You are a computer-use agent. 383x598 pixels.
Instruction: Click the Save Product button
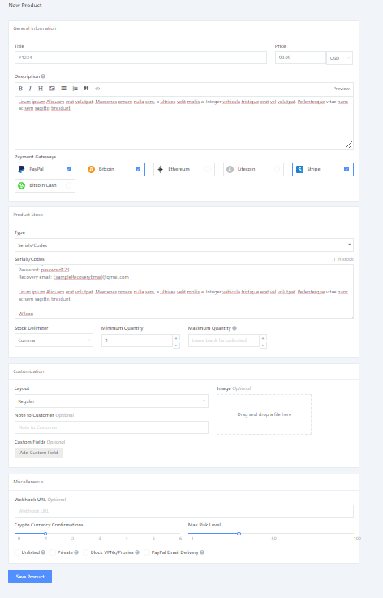pyautogui.click(x=30, y=576)
